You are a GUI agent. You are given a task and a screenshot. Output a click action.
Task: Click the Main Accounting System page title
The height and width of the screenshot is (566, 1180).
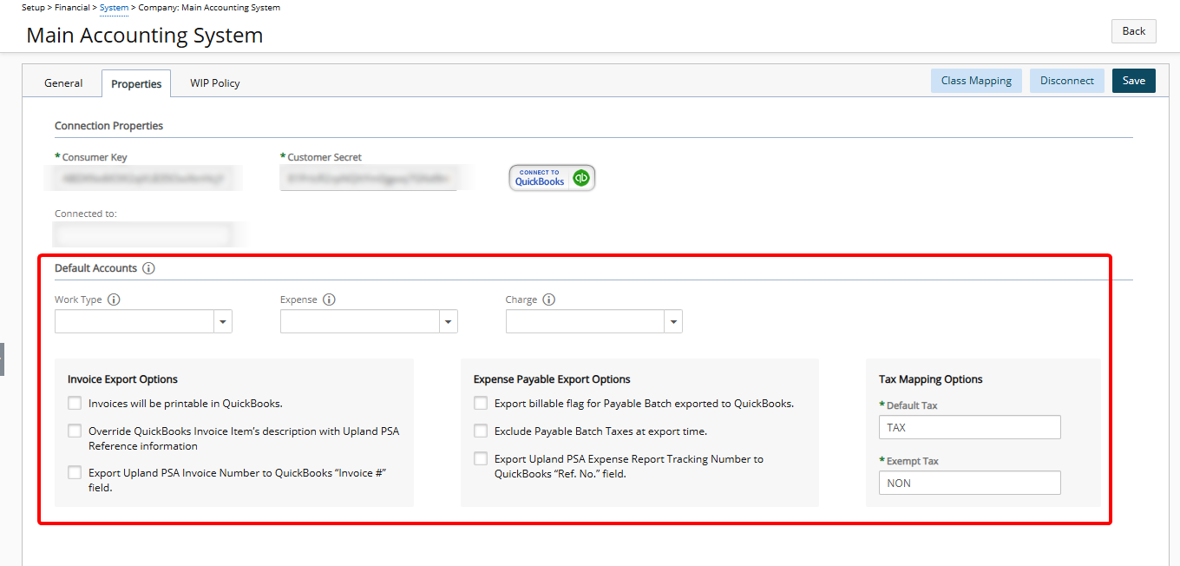click(x=145, y=36)
